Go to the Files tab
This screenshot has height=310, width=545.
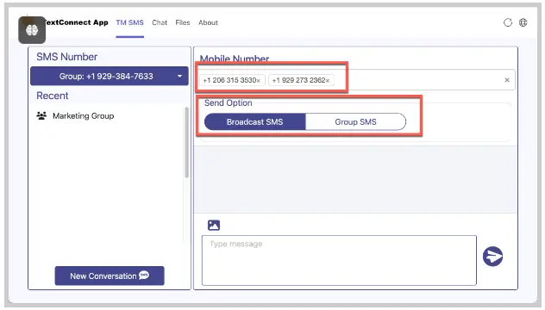click(183, 23)
